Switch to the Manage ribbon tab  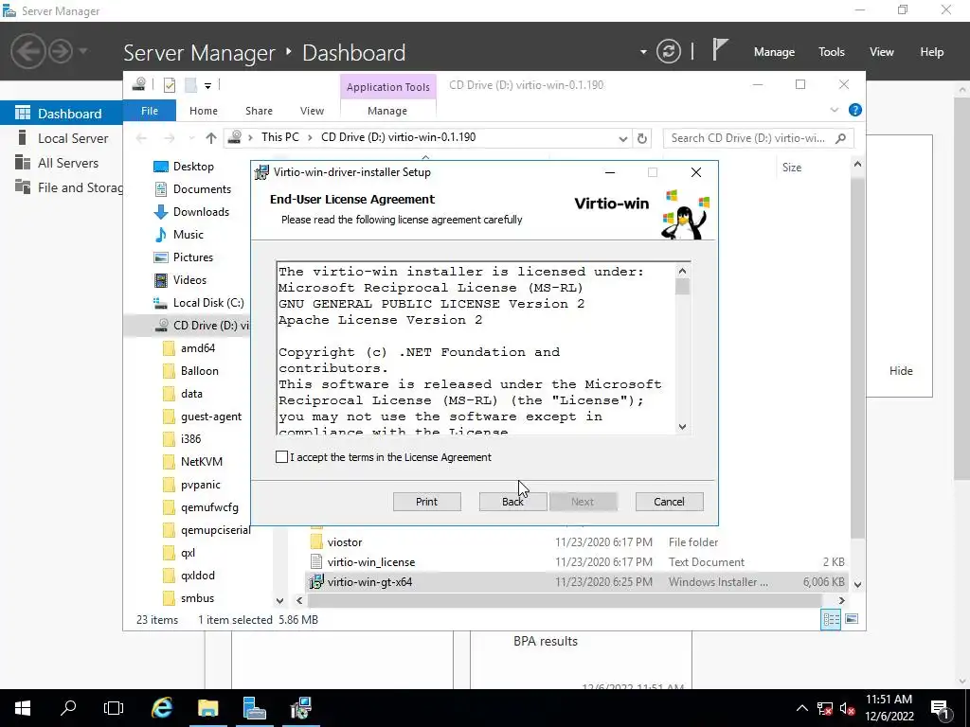pyautogui.click(x=387, y=111)
